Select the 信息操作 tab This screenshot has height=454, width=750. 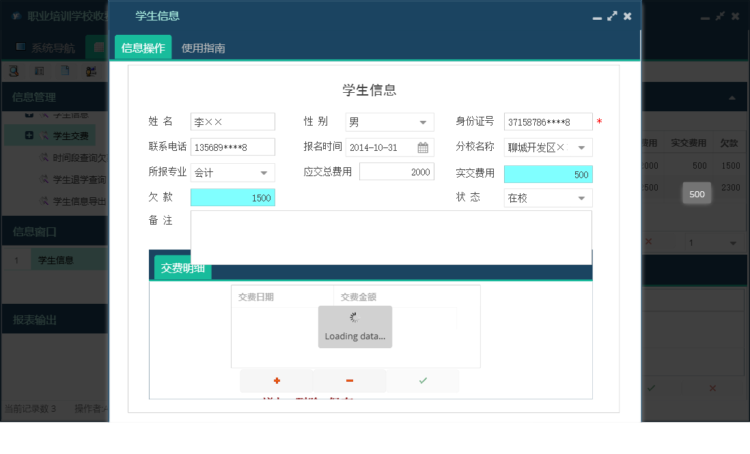coord(142,48)
